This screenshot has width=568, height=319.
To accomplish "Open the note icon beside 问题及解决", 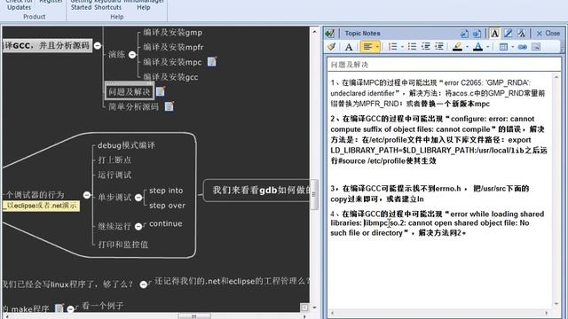I will click(161, 91).
